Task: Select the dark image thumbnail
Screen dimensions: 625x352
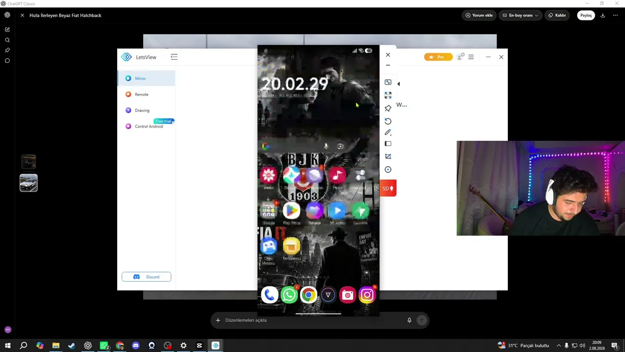Action: 28,161
